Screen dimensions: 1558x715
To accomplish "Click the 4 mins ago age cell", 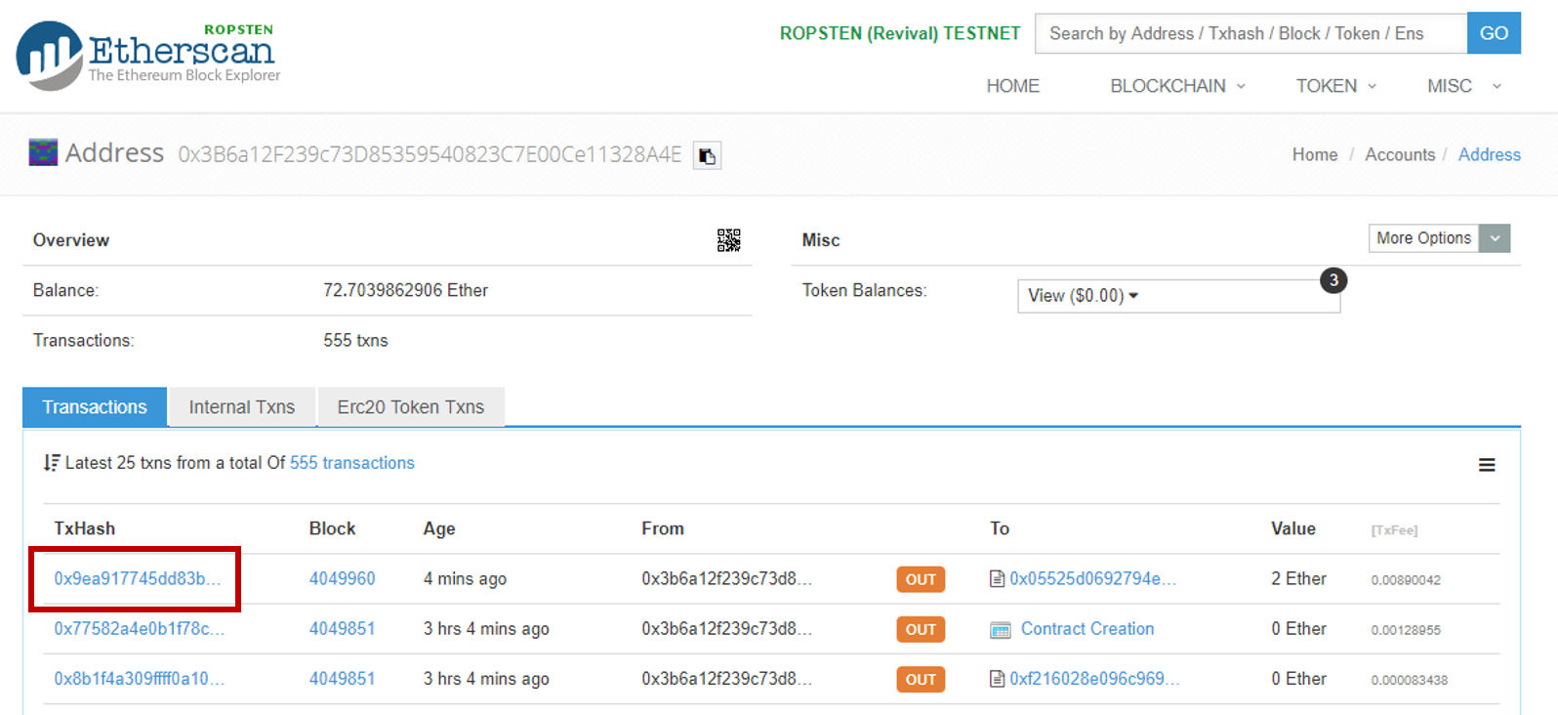I will (x=465, y=579).
